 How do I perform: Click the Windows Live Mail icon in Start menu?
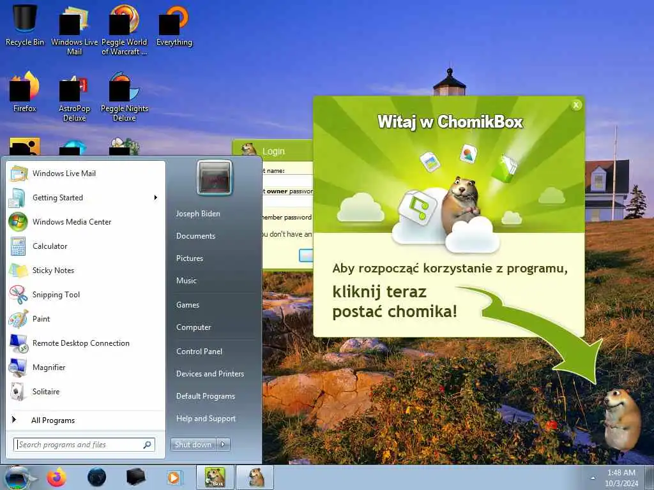[x=19, y=174]
